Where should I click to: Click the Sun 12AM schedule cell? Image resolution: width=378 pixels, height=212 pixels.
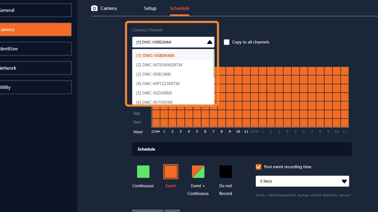point(156,123)
